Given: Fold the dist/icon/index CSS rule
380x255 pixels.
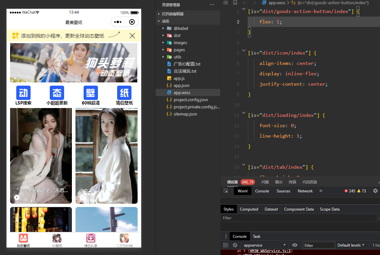Looking at the screenshot, I should click(x=244, y=50).
